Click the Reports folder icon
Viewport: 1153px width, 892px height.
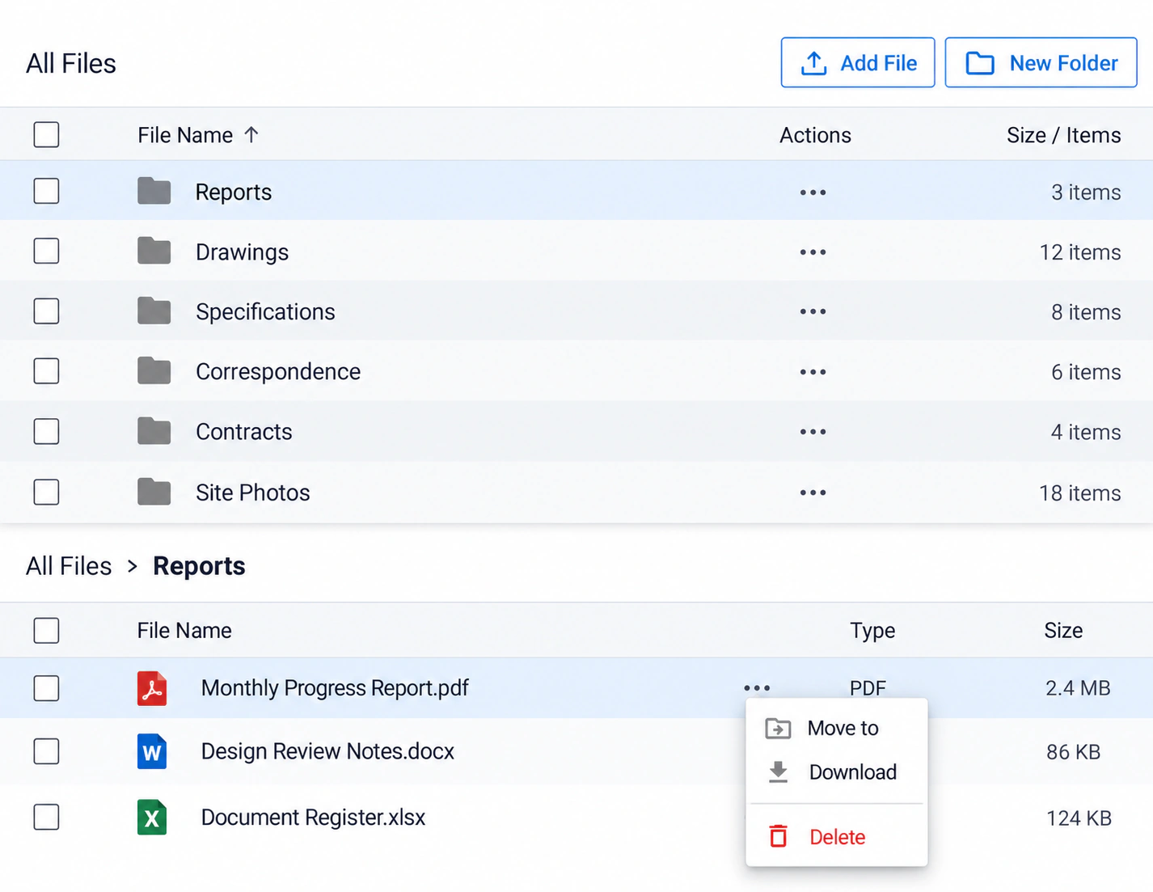(x=154, y=191)
